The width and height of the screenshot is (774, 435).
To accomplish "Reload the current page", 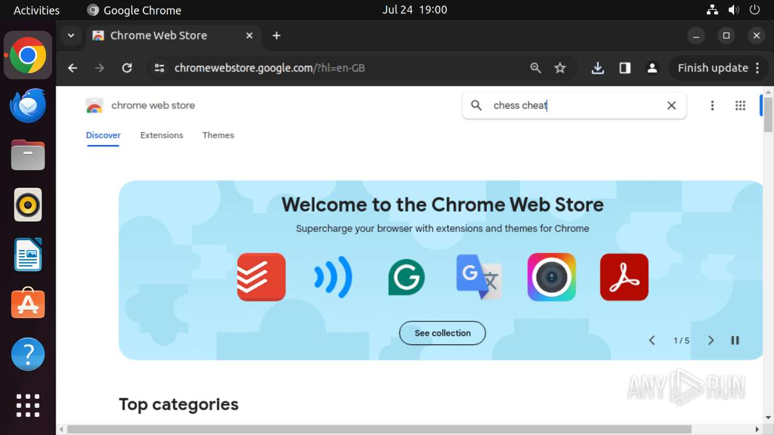I will [x=127, y=68].
